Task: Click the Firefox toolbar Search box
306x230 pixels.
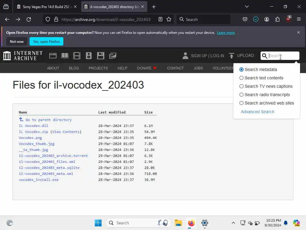Action: pos(204,19)
